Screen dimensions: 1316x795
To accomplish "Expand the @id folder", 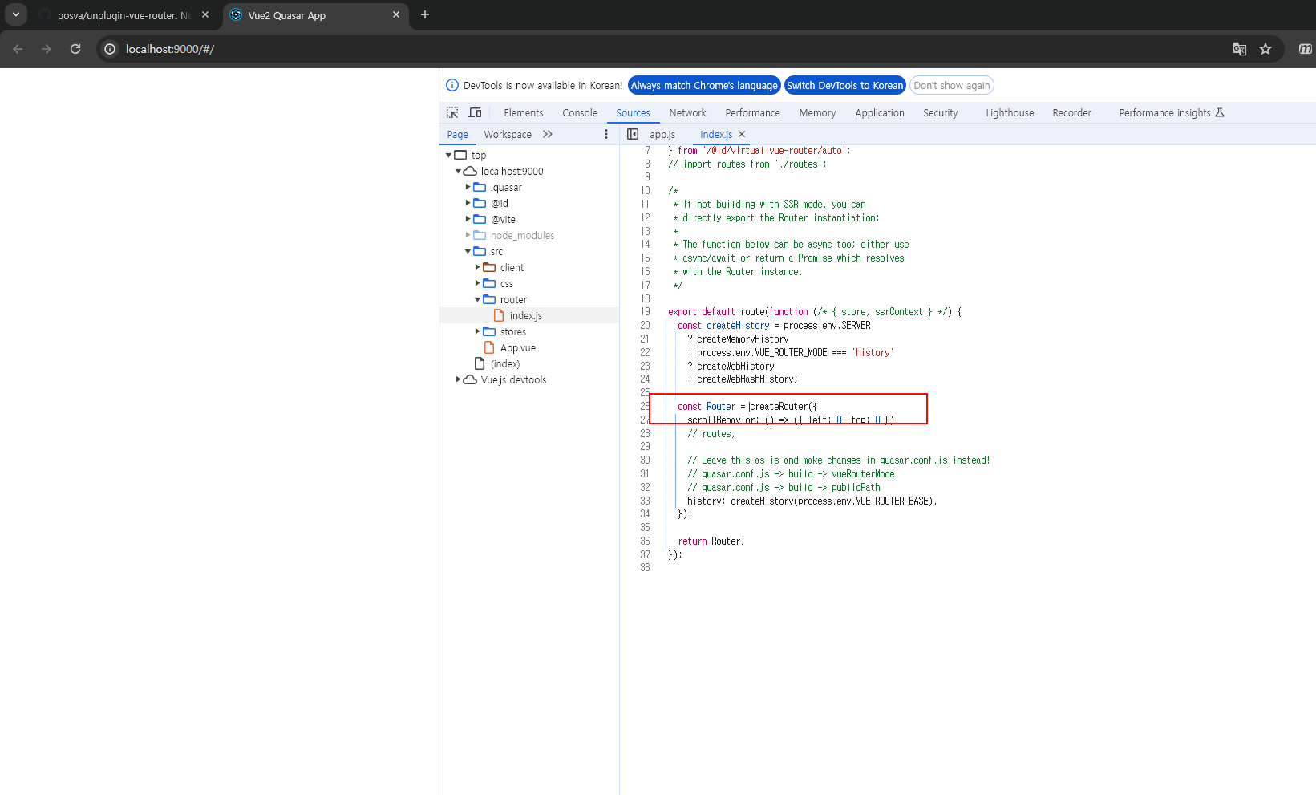I will point(468,203).
